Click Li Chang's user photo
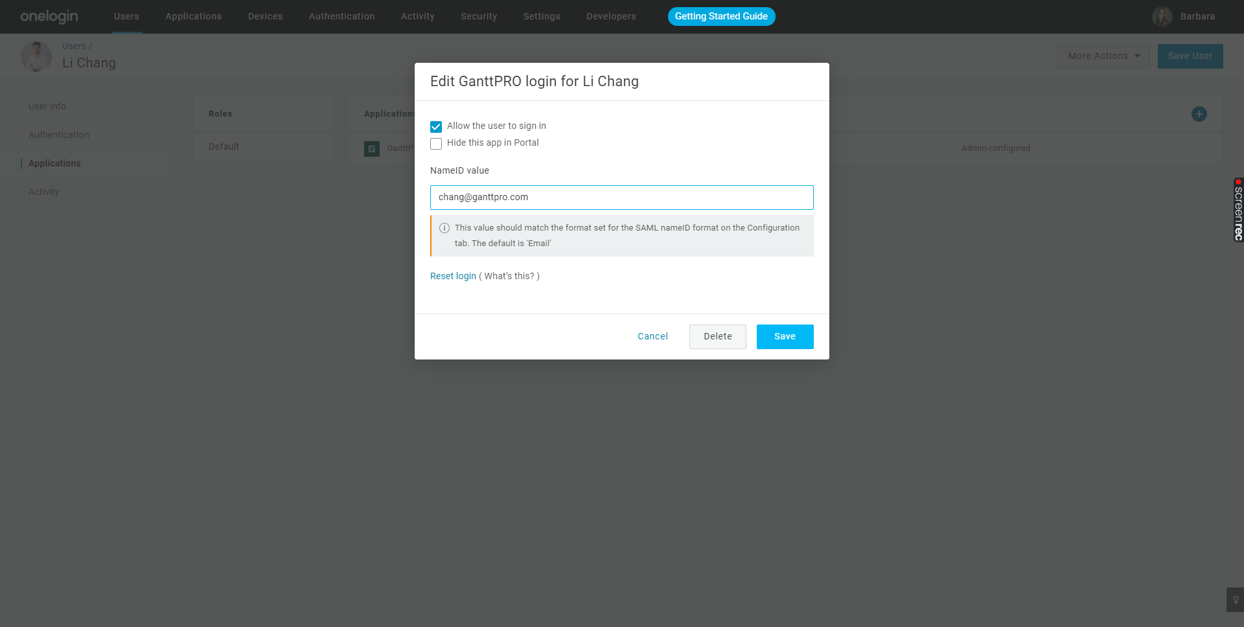Image resolution: width=1244 pixels, height=627 pixels. (36, 56)
